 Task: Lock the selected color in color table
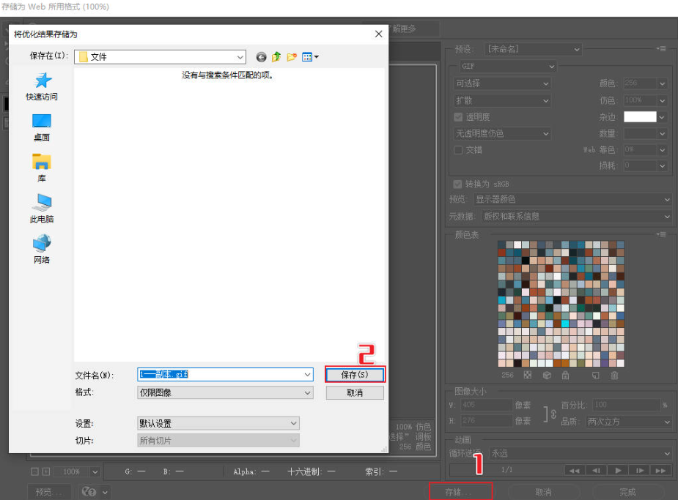click(565, 376)
